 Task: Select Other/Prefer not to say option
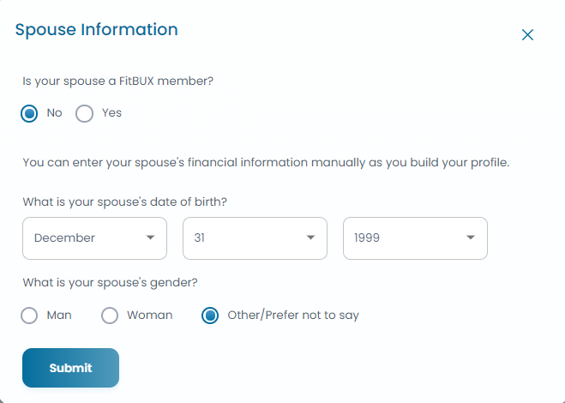point(210,316)
